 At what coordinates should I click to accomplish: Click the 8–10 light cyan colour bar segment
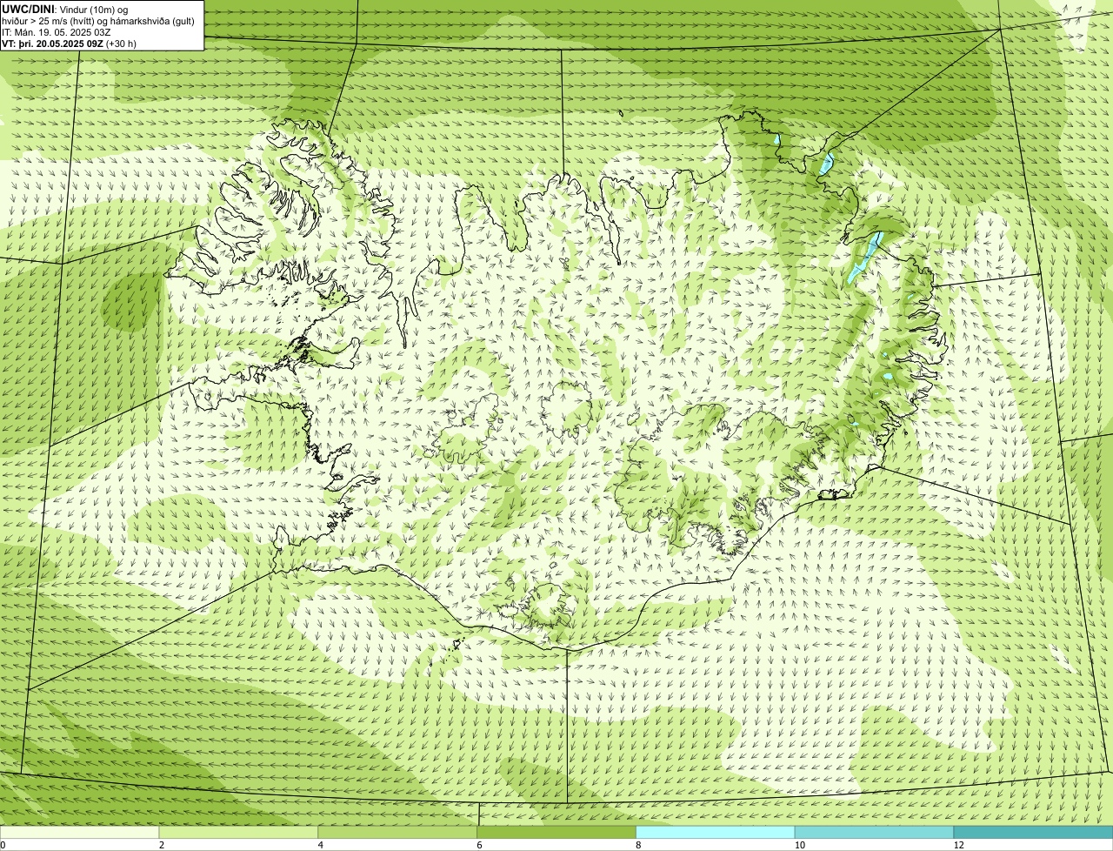coord(716,833)
